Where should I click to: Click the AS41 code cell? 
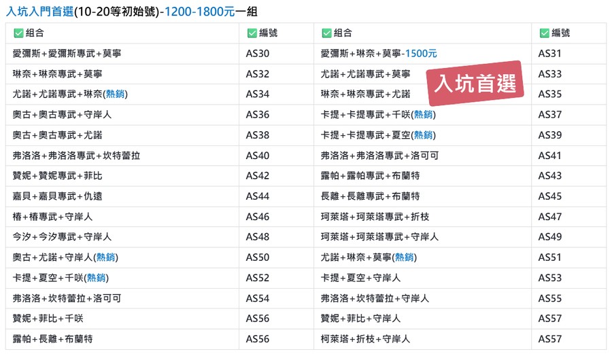550,156
